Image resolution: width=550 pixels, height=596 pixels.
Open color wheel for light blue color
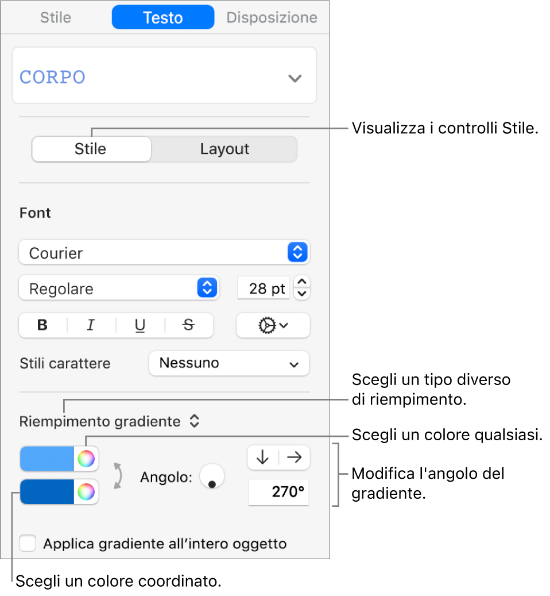coord(86,459)
